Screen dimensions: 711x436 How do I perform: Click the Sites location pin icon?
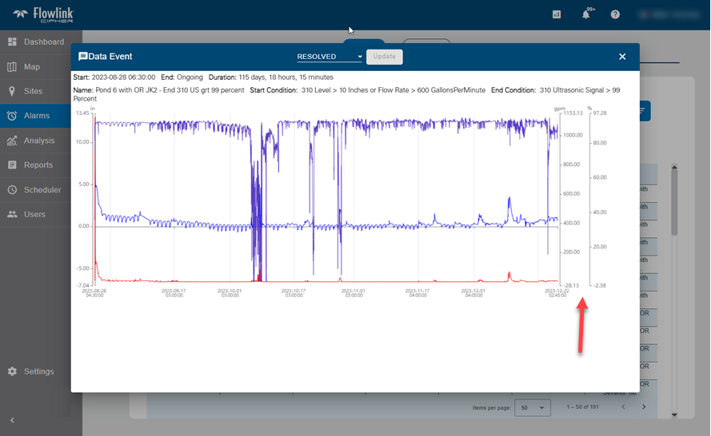(12, 91)
